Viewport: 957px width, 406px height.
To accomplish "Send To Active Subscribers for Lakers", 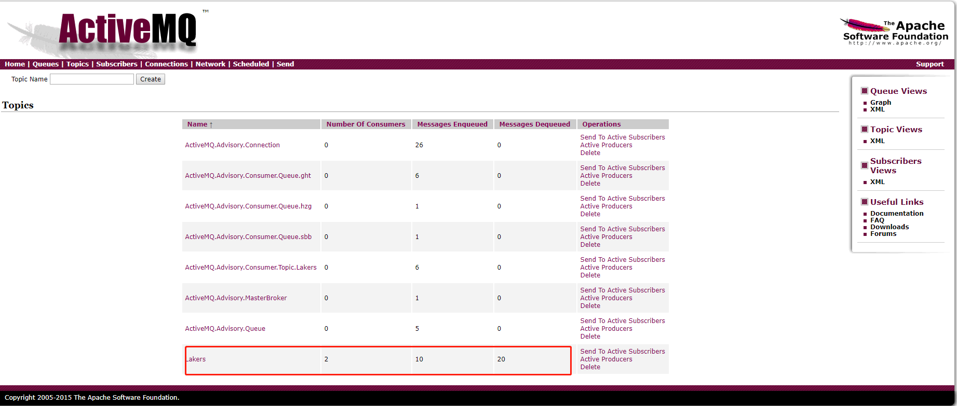I will pos(623,352).
